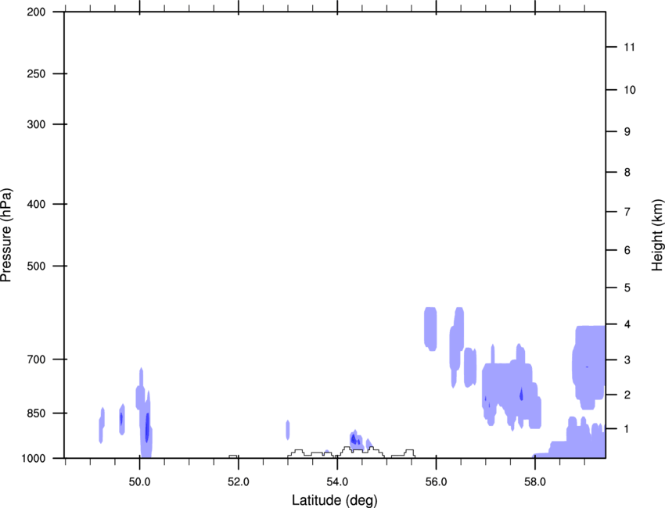Click the large blue region at 3 km near 59
This screenshot has height=508, width=665.
tap(589, 367)
